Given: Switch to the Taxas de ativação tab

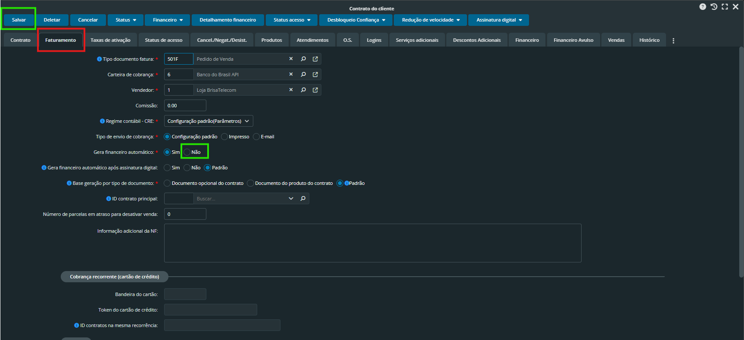Looking at the screenshot, I should tap(110, 40).
